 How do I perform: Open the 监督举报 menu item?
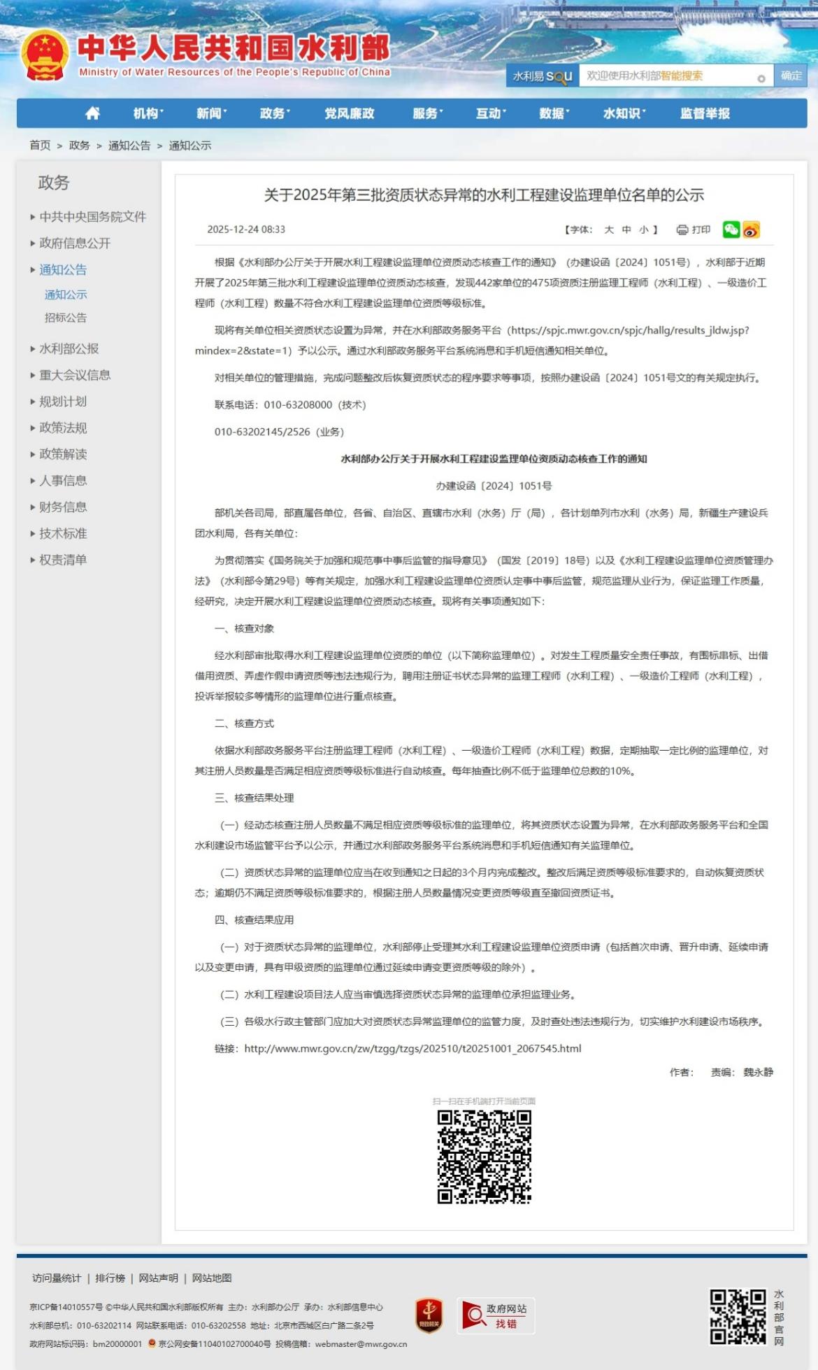pos(705,113)
